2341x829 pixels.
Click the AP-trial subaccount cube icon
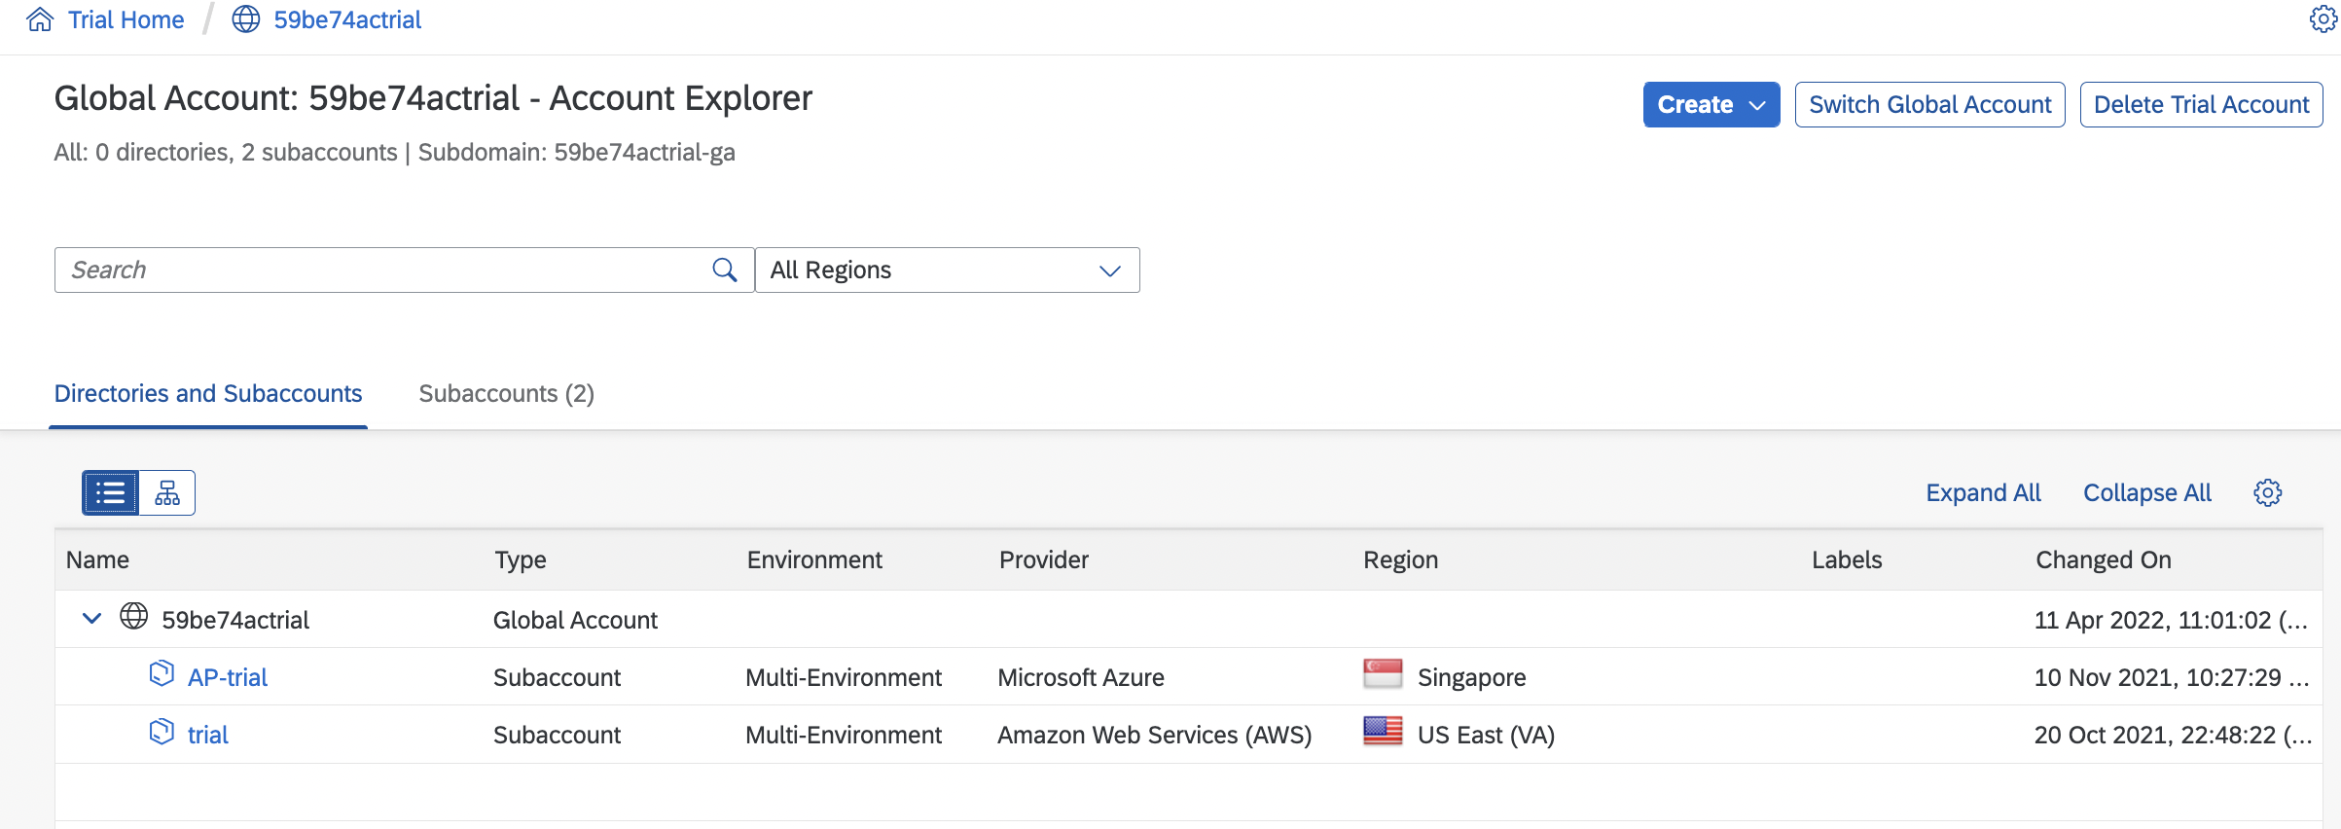pyautogui.click(x=162, y=674)
